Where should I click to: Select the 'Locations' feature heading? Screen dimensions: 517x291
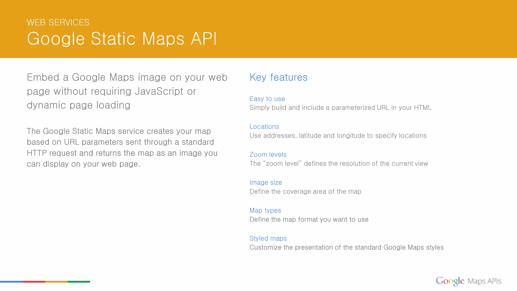[x=264, y=127]
